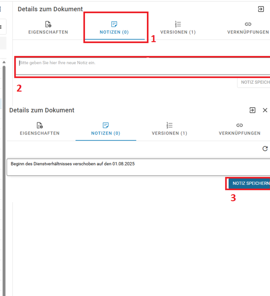
Task: Click the grey vertical scrollbar at the left edge
Action: [x=4, y=174]
